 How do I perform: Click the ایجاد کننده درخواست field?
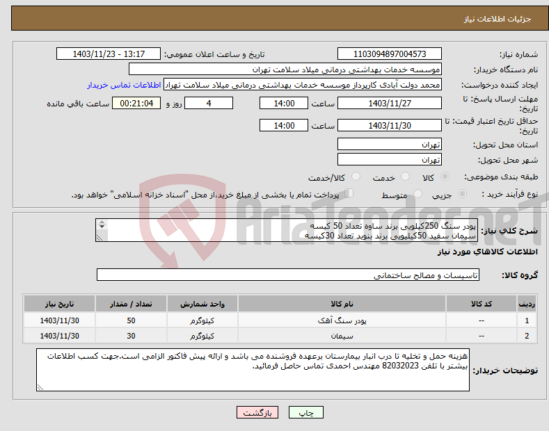click(303, 85)
